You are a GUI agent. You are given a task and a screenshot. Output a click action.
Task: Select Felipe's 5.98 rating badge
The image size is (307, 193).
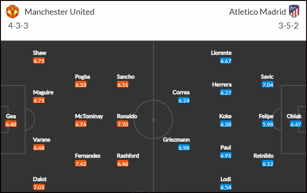coord(267,124)
